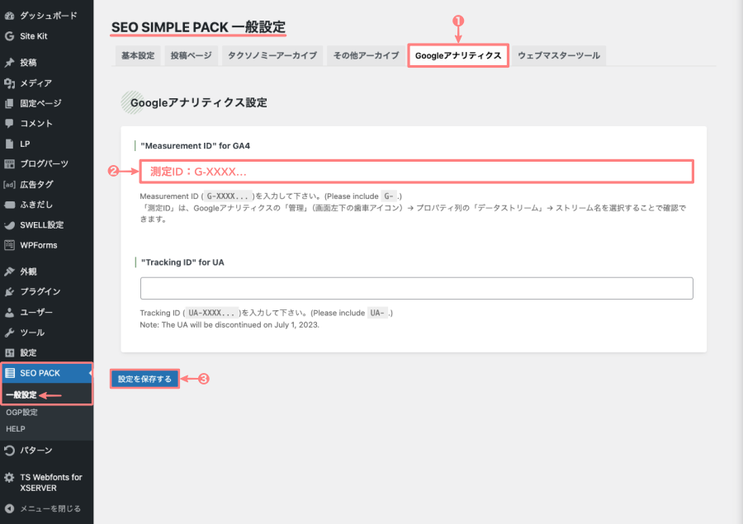The width and height of the screenshot is (743, 524).
Task: Select the Googleアナリティクス tab
Action: [458, 55]
